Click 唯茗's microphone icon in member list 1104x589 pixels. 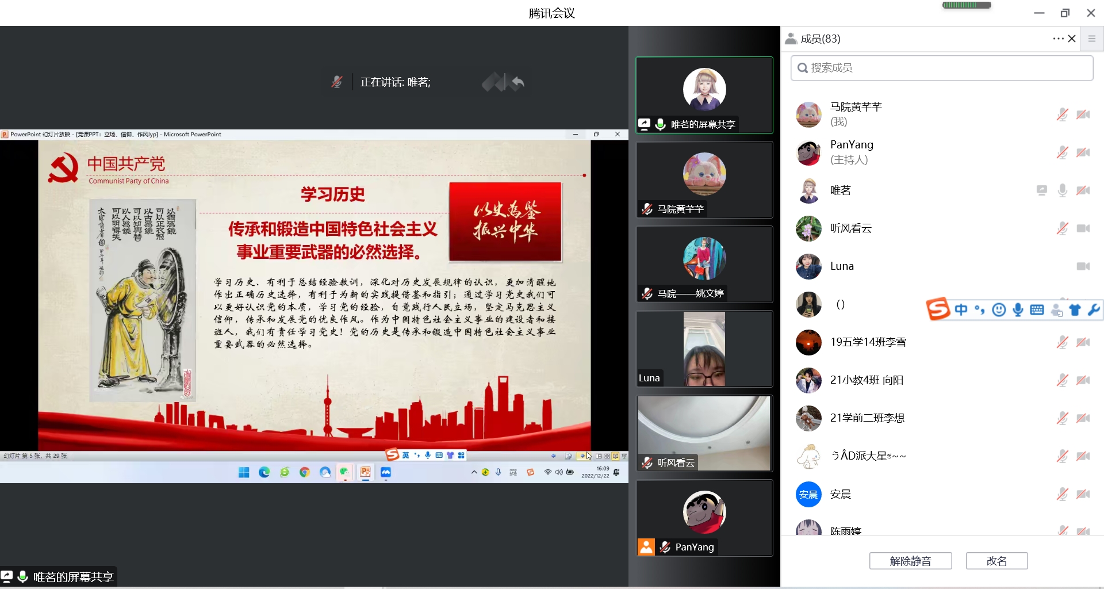point(1062,190)
